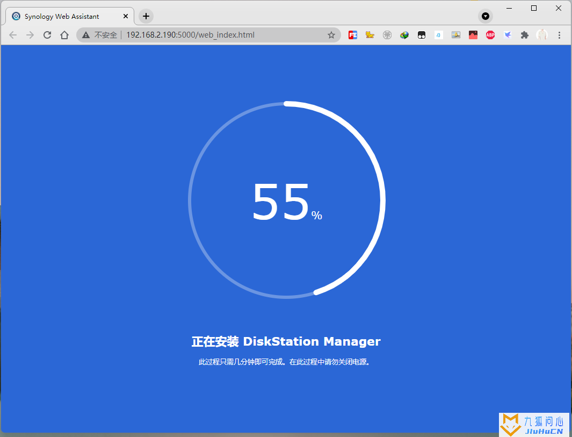Screen dimensions: 572x437
Task: Navigate back to previous page
Action: pos(13,35)
